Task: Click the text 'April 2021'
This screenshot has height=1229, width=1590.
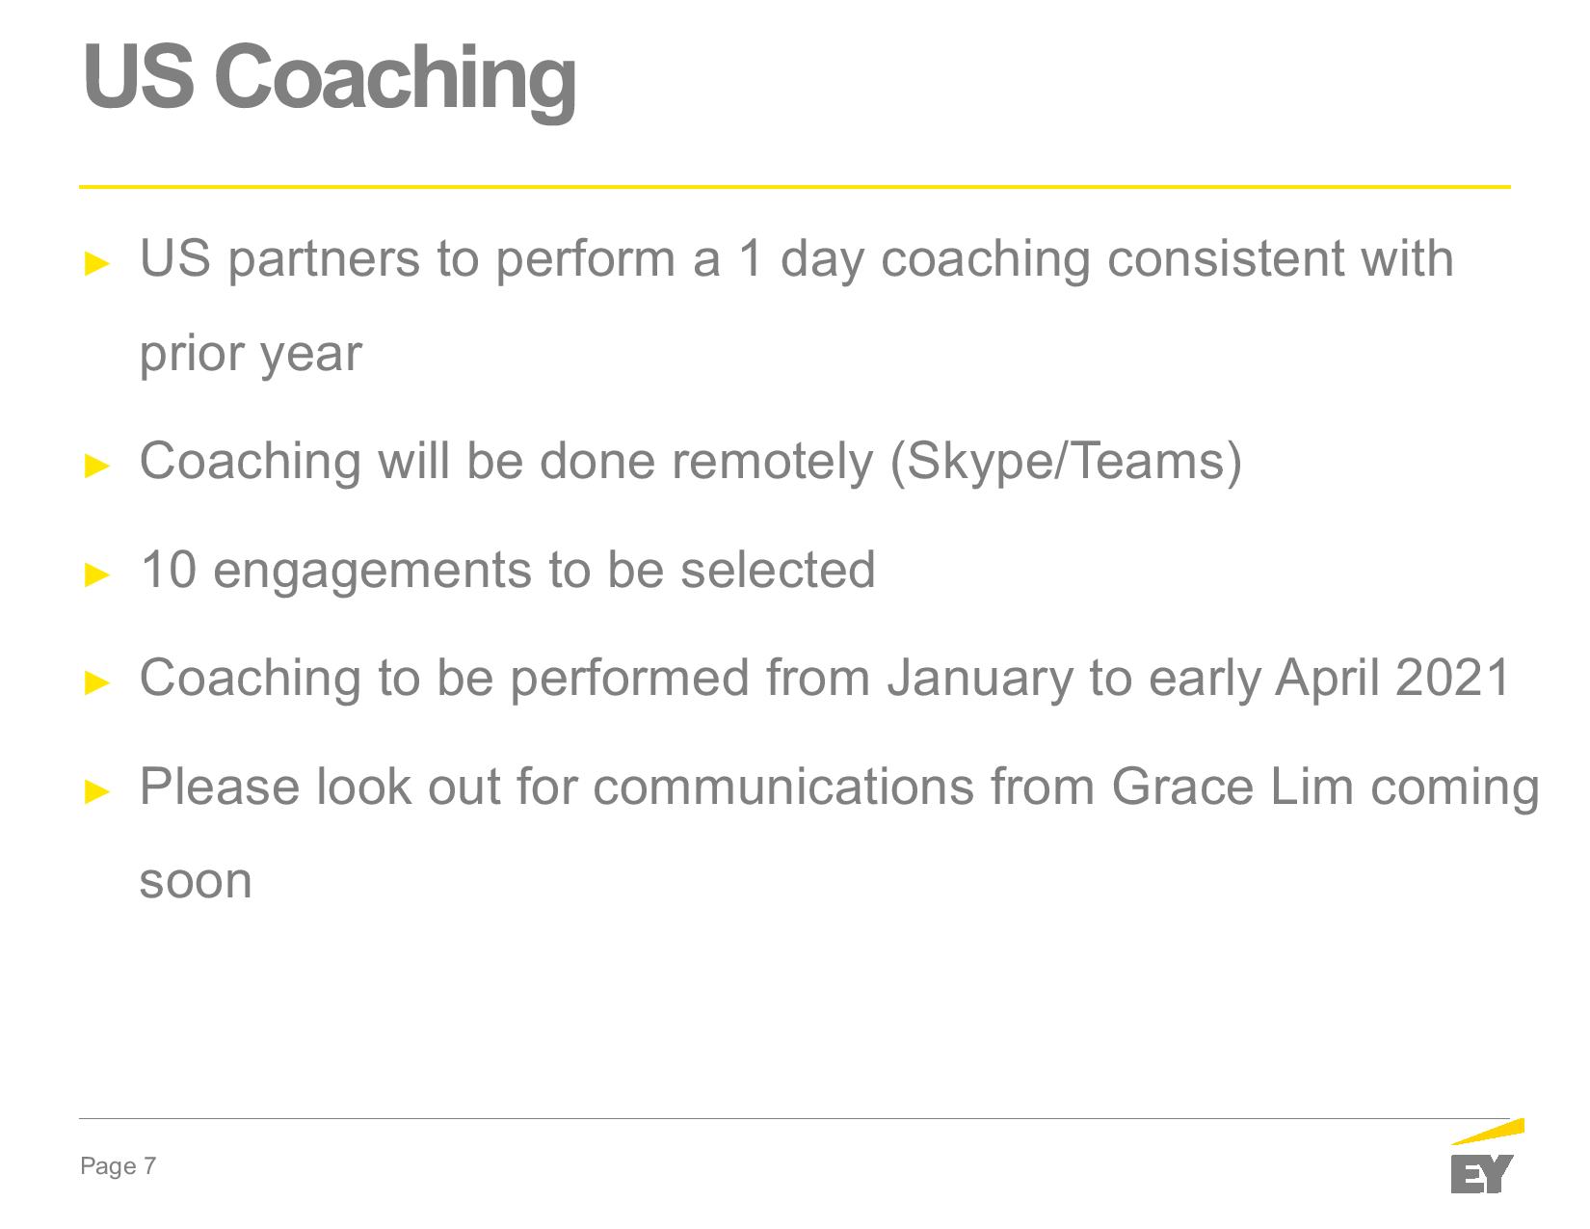Action: click(1391, 678)
